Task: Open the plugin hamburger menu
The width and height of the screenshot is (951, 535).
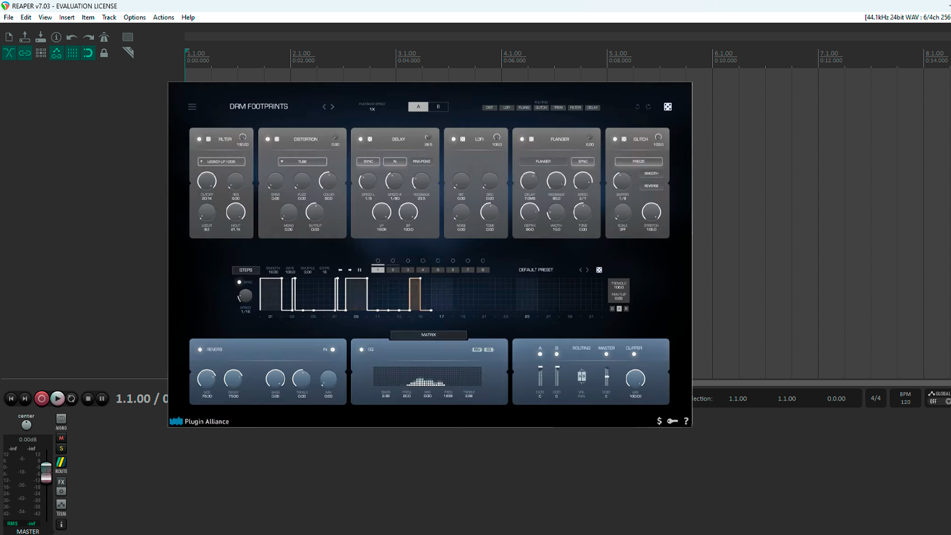Action: tap(192, 107)
